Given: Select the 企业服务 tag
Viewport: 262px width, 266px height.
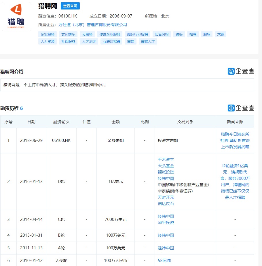Looking at the screenshot, I should [47, 34].
